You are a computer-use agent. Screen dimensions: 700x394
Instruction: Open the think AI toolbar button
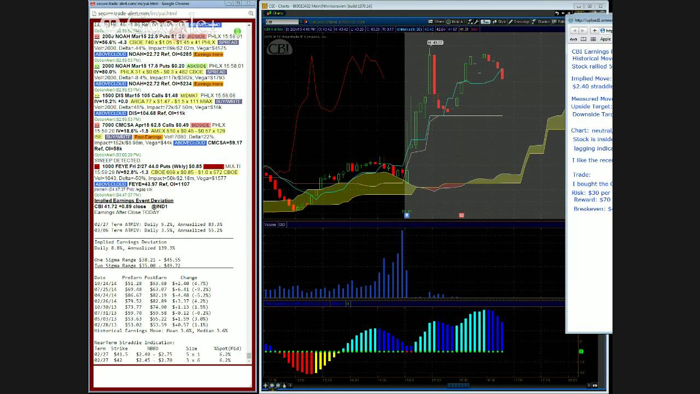454,22
